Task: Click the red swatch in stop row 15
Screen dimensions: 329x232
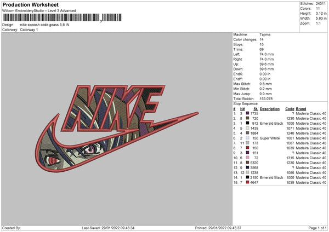Action: click(x=248, y=182)
